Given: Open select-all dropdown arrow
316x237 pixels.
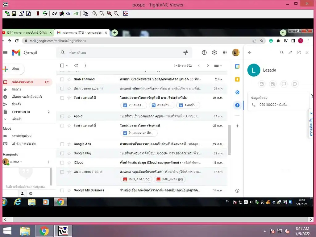Looking at the screenshot, I should [x=67, y=65].
